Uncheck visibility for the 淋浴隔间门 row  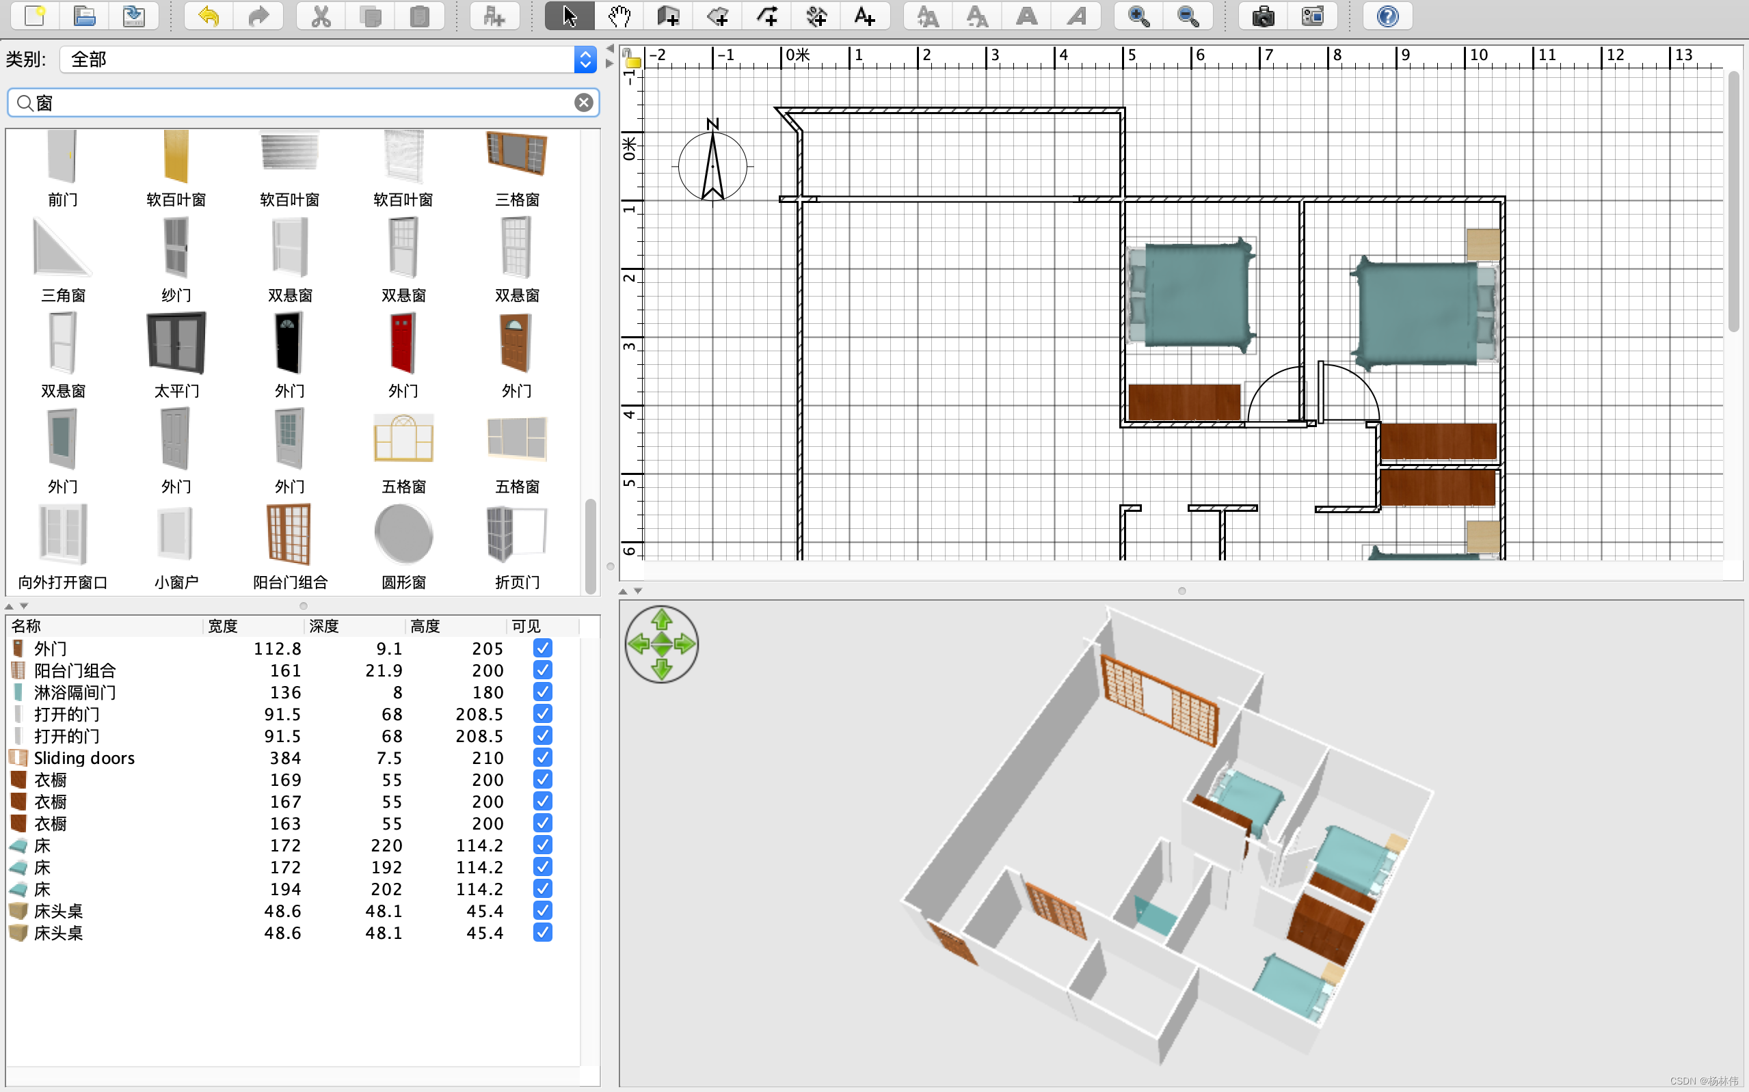542,691
